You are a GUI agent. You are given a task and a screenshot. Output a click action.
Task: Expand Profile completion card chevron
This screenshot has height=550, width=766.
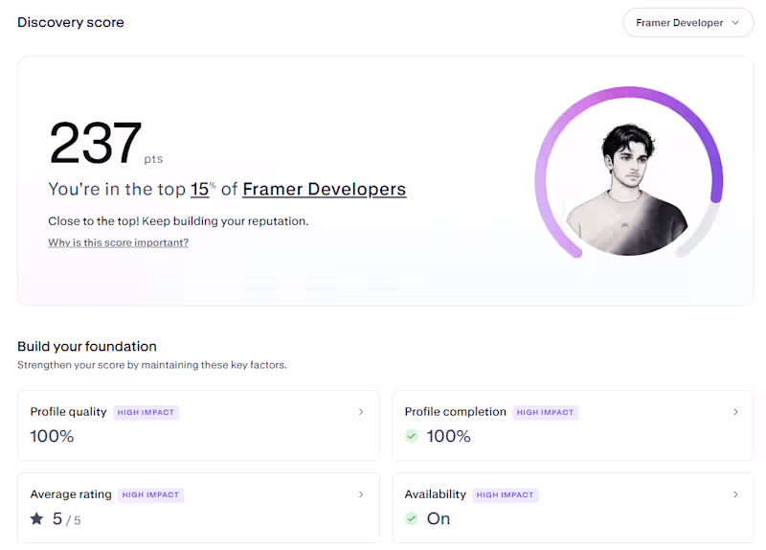(735, 412)
